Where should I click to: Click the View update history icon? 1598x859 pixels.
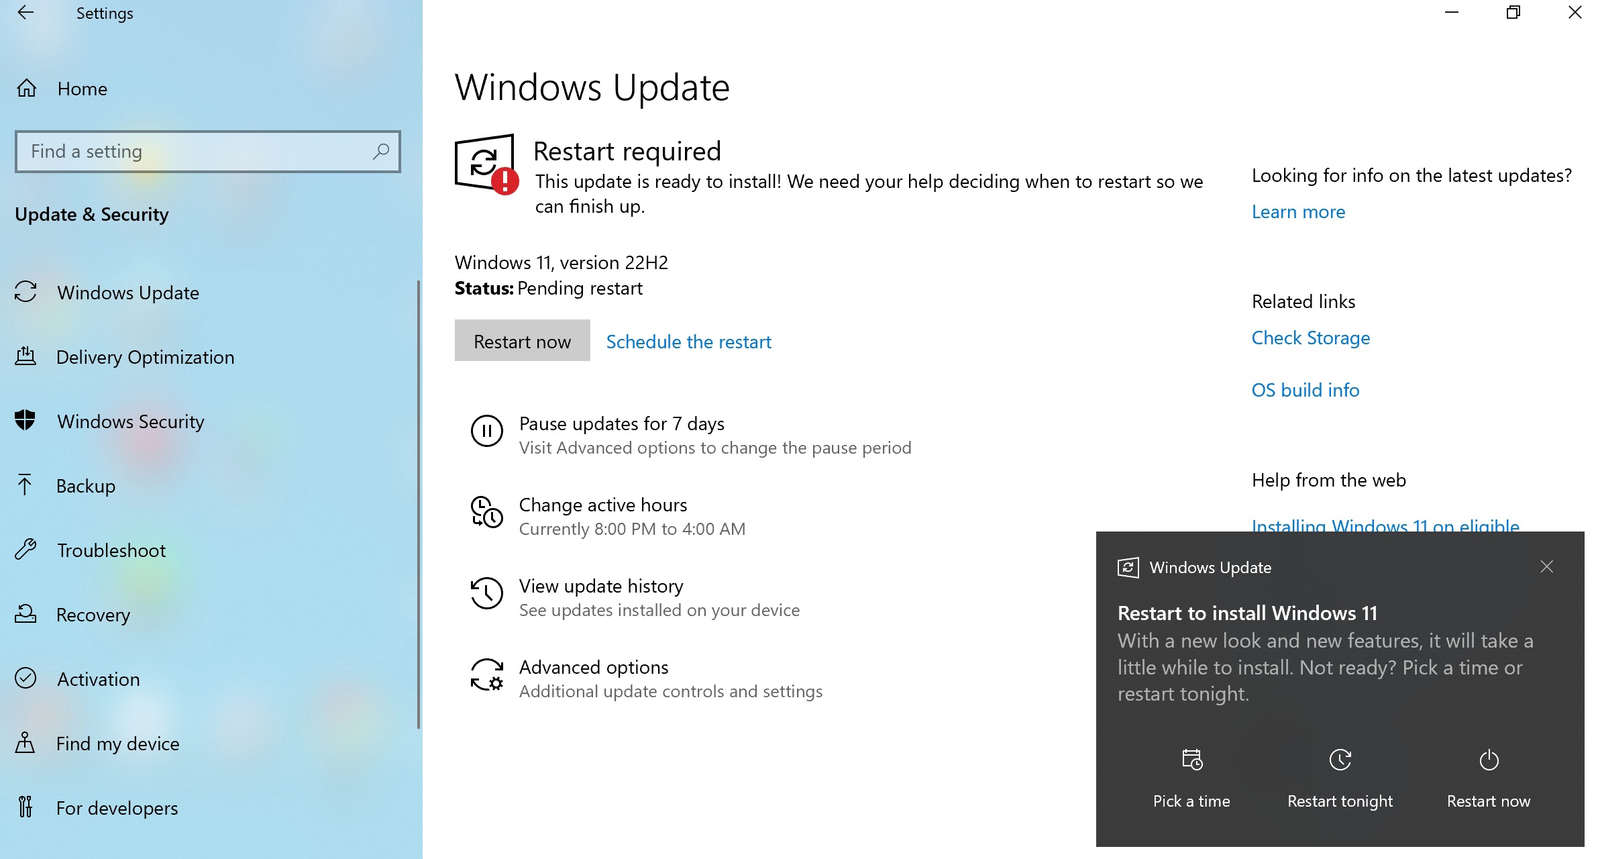click(486, 593)
